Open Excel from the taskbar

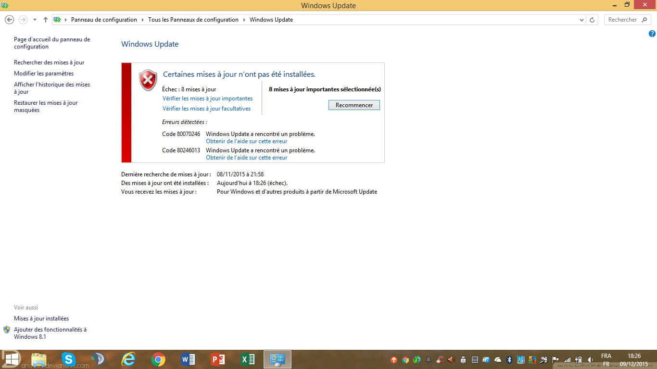[248, 359]
